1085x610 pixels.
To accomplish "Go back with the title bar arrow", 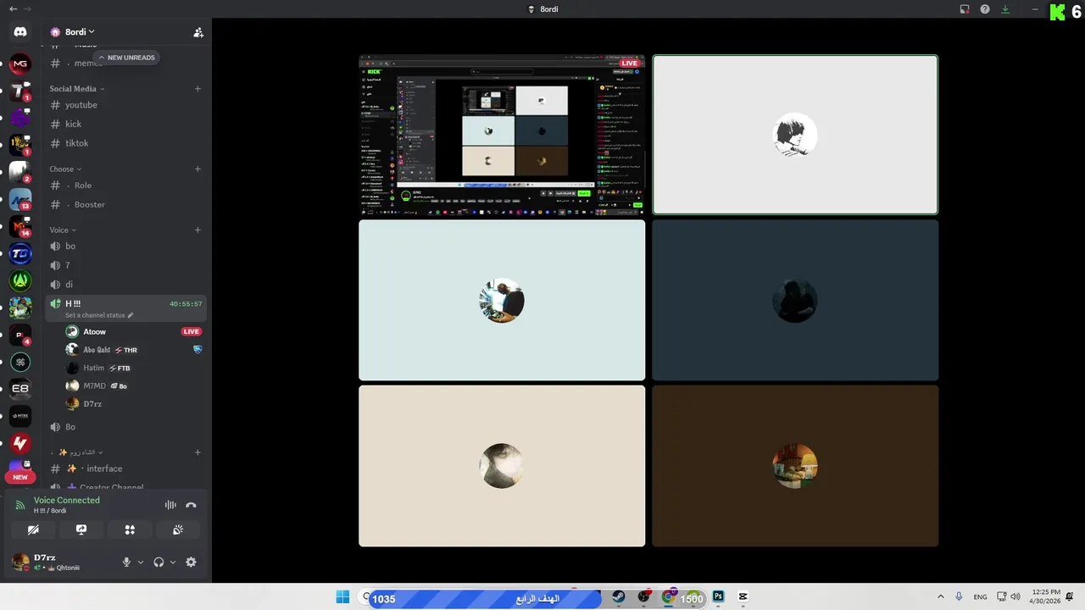I will click(x=13, y=9).
